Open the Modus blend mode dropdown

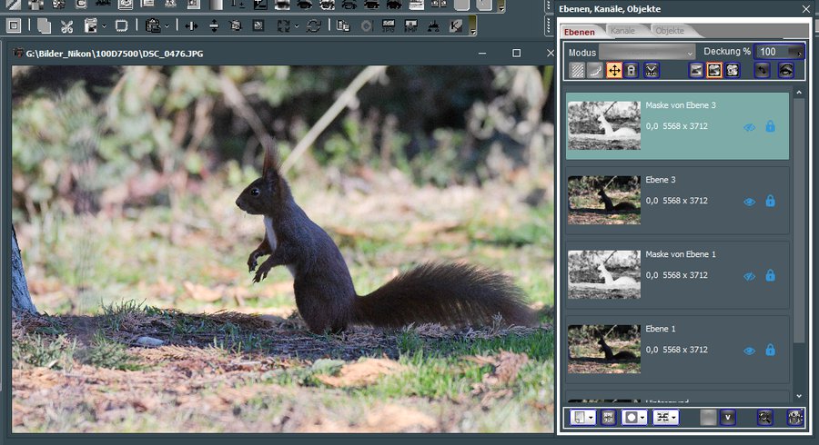(647, 52)
